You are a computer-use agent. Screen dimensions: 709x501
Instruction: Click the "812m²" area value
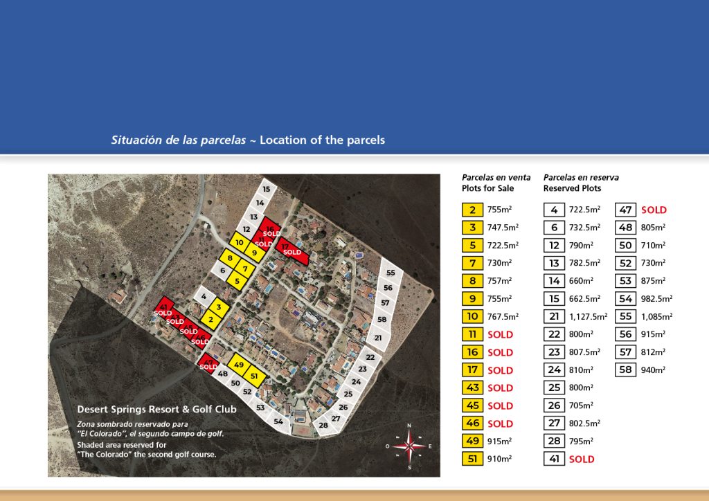653,352
